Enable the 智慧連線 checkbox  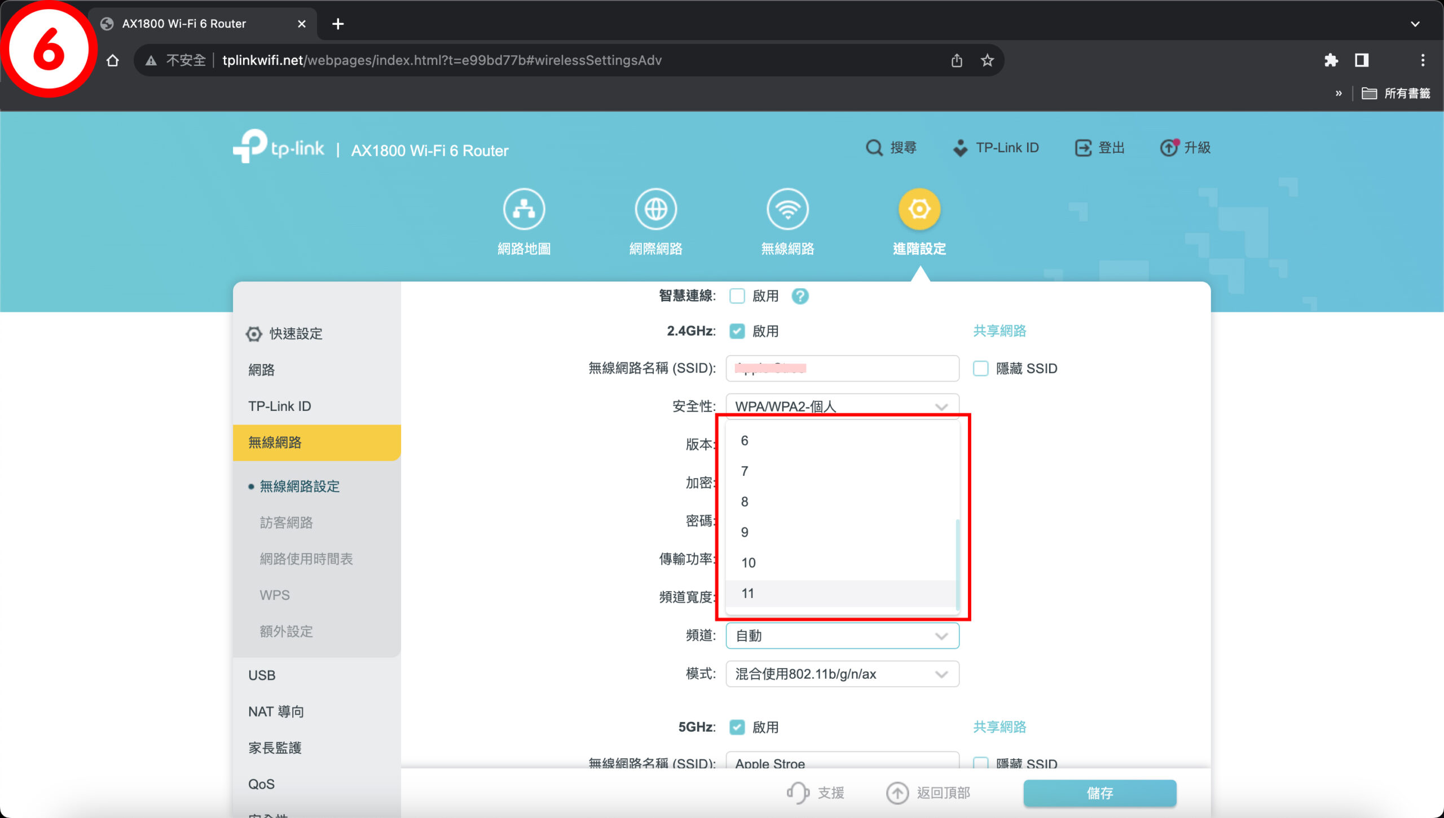[737, 296]
